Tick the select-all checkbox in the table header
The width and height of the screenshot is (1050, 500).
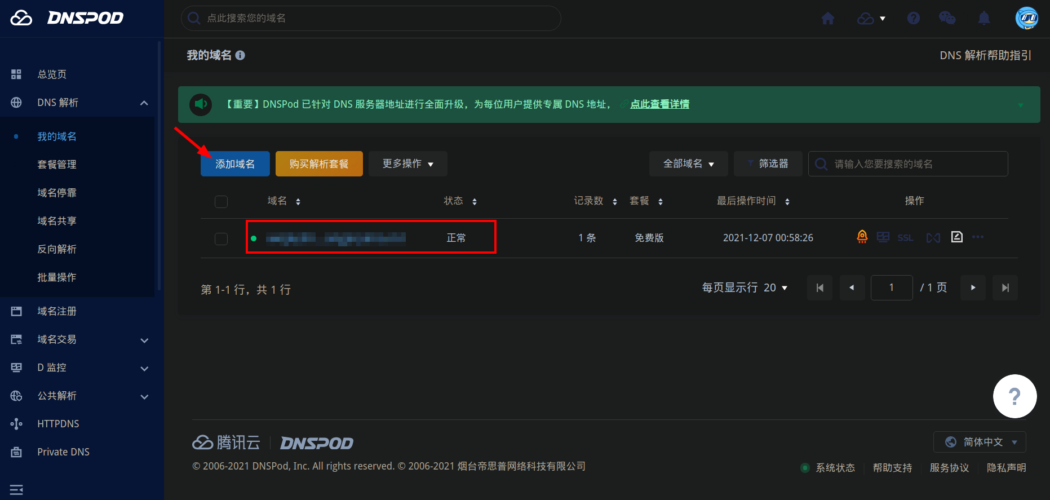click(x=221, y=202)
